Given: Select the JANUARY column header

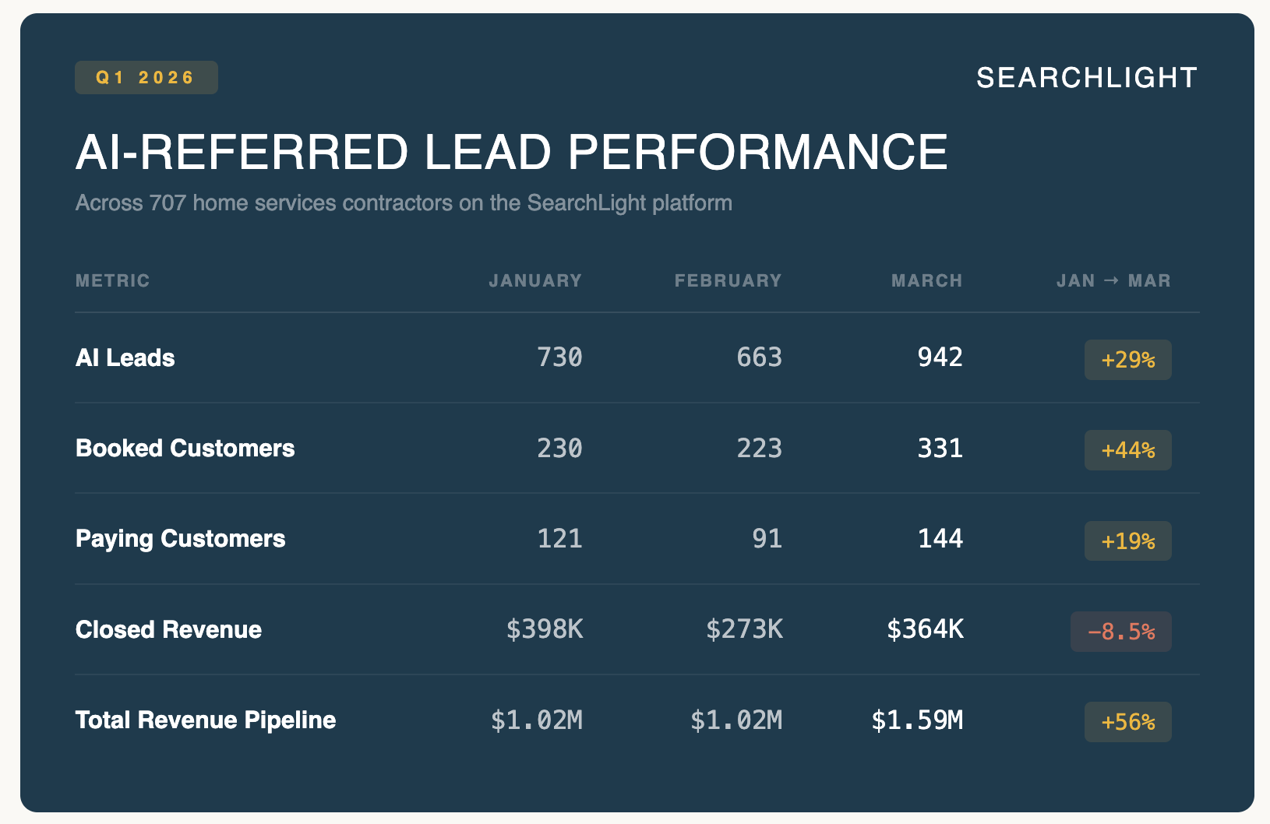Looking at the screenshot, I should [x=535, y=280].
